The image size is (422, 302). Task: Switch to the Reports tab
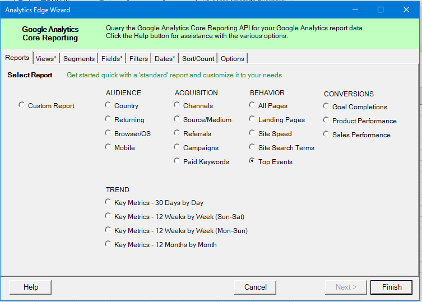coord(17,58)
